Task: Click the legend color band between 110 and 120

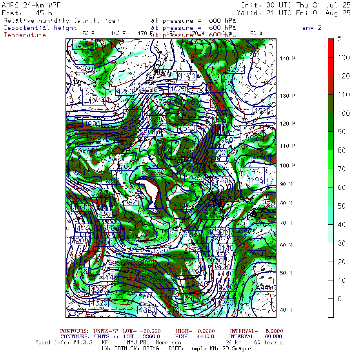Action: click(x=331, y=85)
